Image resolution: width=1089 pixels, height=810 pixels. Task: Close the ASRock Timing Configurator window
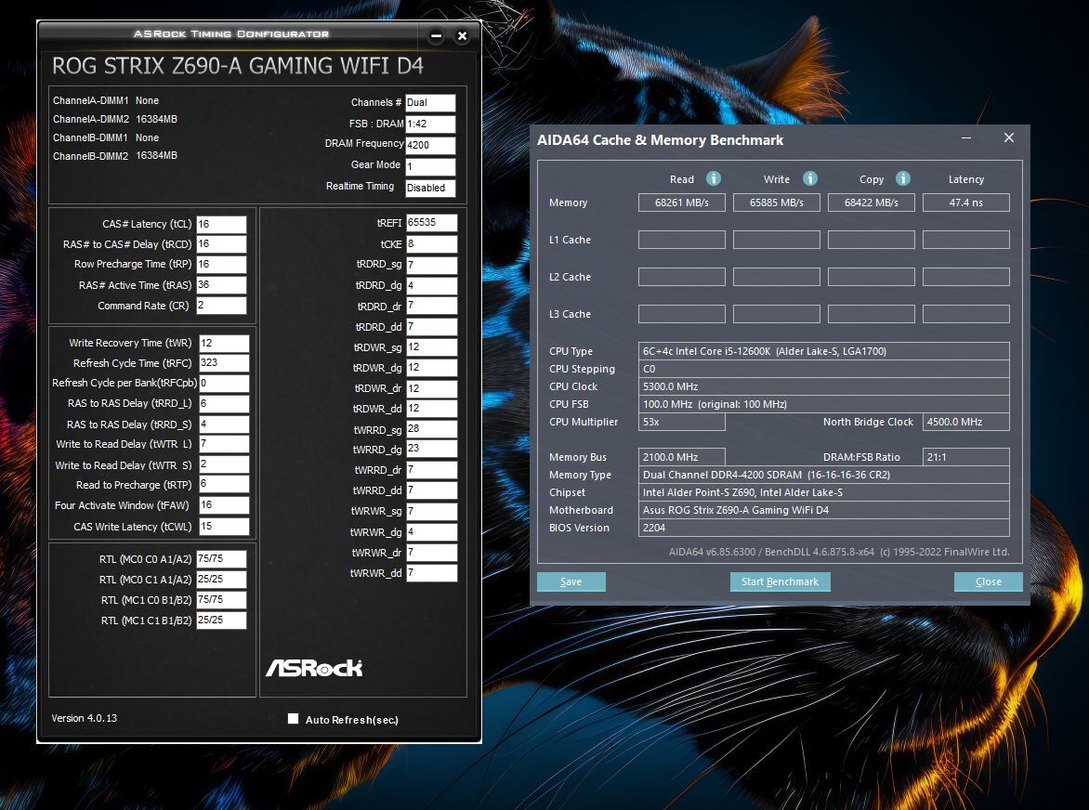click(x=462, y=35)
